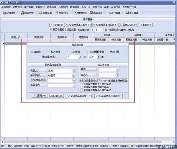
Task: Click the 打印(F9) print button
Action: pos(145,25)
